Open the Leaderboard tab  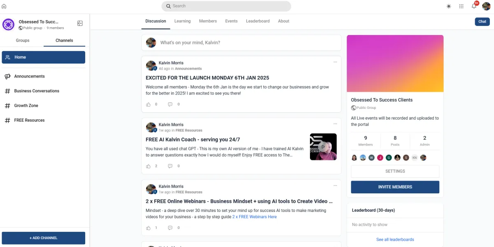258,21
